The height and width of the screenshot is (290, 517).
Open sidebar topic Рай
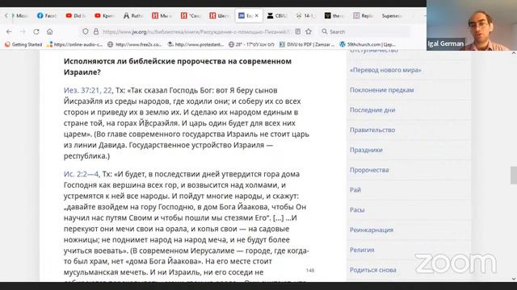tap(355, 190)
